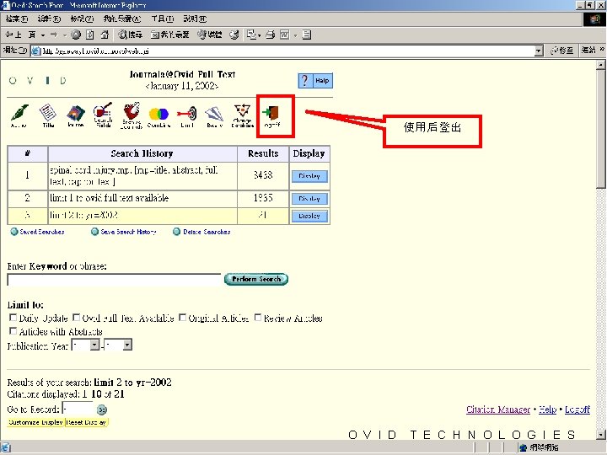Click the Combine searches icon
Image resolution: width=607 pixels, height=455 pixels.
158,117
